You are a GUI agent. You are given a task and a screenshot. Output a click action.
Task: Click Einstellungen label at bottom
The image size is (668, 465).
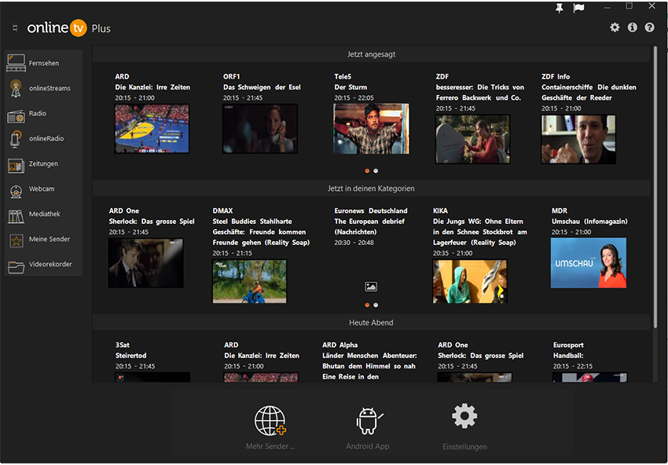[464, 447]
